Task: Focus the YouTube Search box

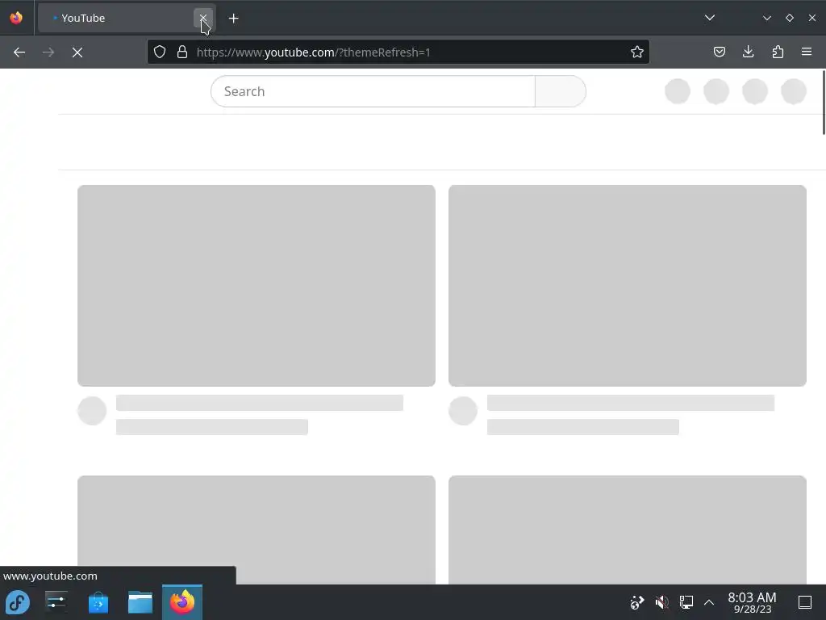Action: [x=373, y=91]
